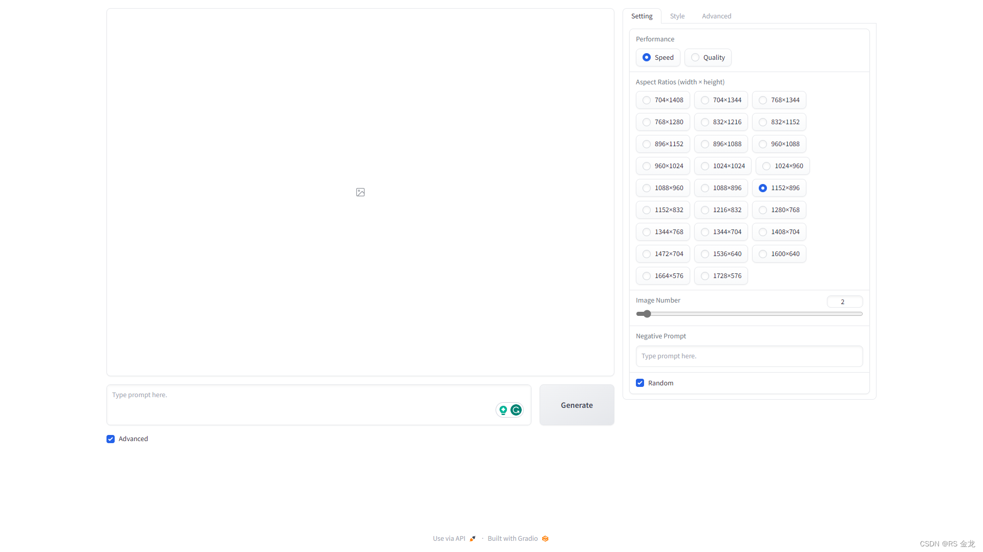Select the Quality performance option
The image size is (983, 552).
click(695, 58)
